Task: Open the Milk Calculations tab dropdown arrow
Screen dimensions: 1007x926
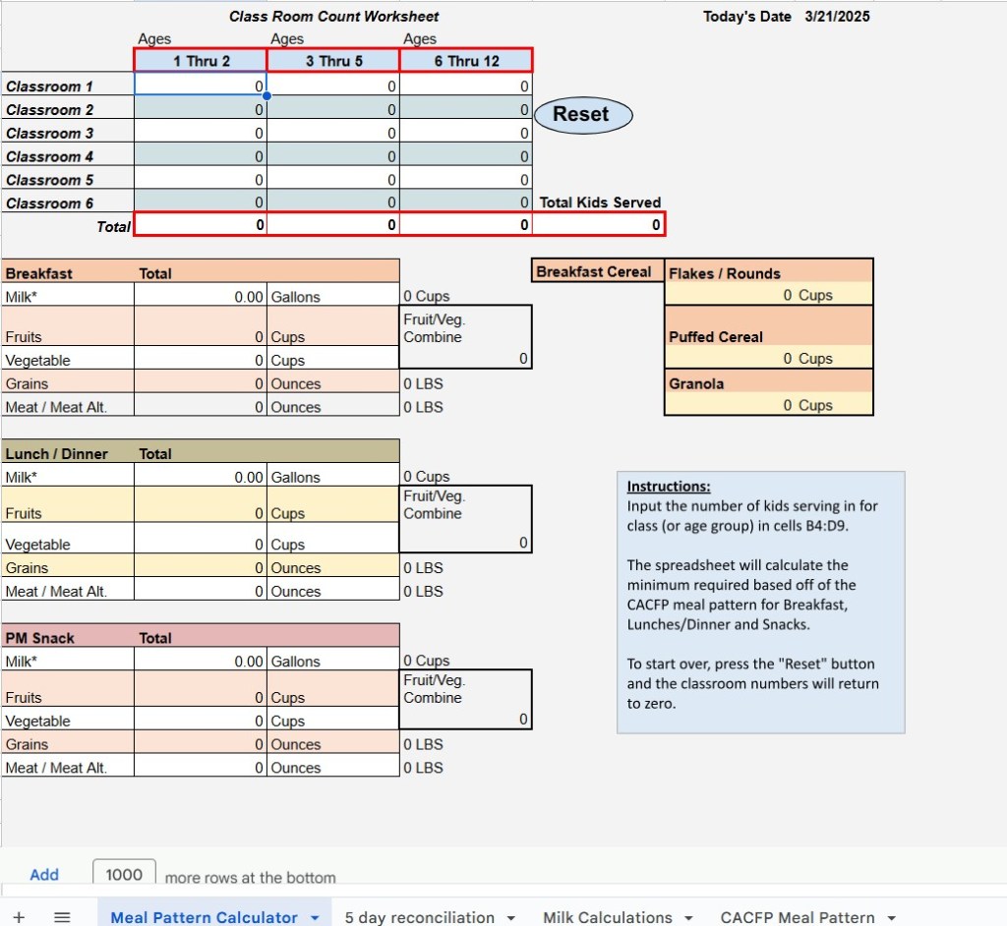Action: click(689, 918)
